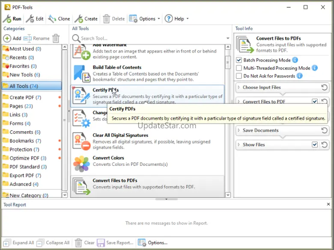Add a new category
Screen dimensions: 334x250
(x=12, y=38)
